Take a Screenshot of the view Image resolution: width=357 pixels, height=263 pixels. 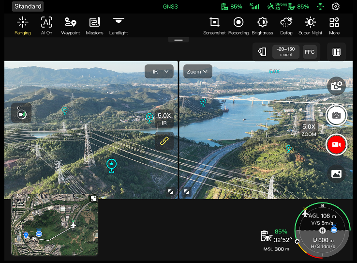tap(214, 26)
